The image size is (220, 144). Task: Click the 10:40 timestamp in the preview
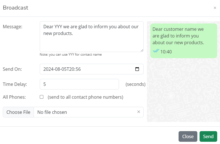[x=166, y=52]
